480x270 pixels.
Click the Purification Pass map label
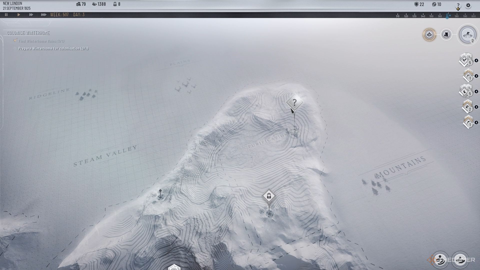click(275, 138)
